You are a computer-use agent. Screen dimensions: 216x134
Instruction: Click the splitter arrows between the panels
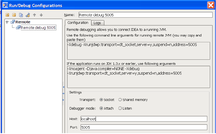(x=63, y=93)
